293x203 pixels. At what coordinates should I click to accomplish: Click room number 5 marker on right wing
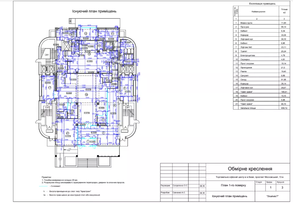125,88
